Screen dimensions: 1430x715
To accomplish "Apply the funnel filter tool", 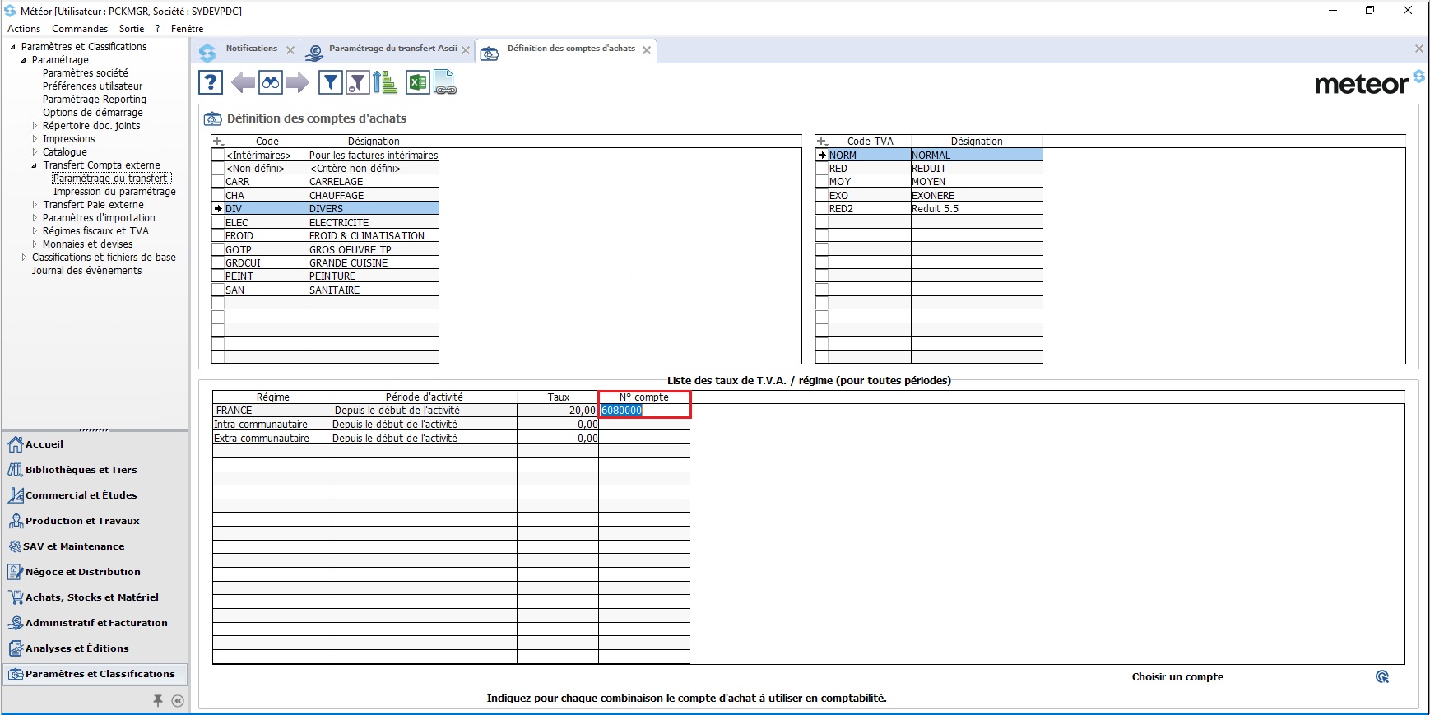I will point(331,82).
